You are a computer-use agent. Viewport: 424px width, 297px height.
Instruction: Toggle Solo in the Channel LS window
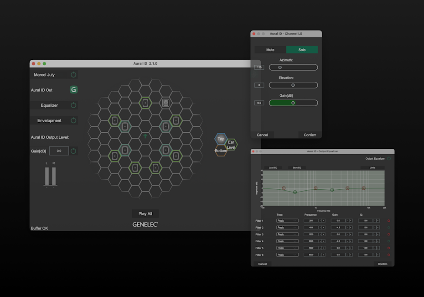(302, 50)
